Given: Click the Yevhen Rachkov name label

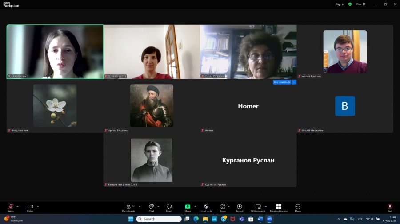Looking at the screenshot, I should tap(311, 77).
